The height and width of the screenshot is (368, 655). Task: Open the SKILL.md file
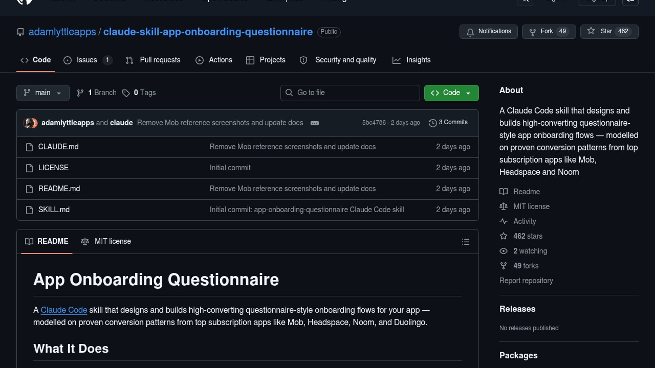pyautogui.click(x=54, y=210)
